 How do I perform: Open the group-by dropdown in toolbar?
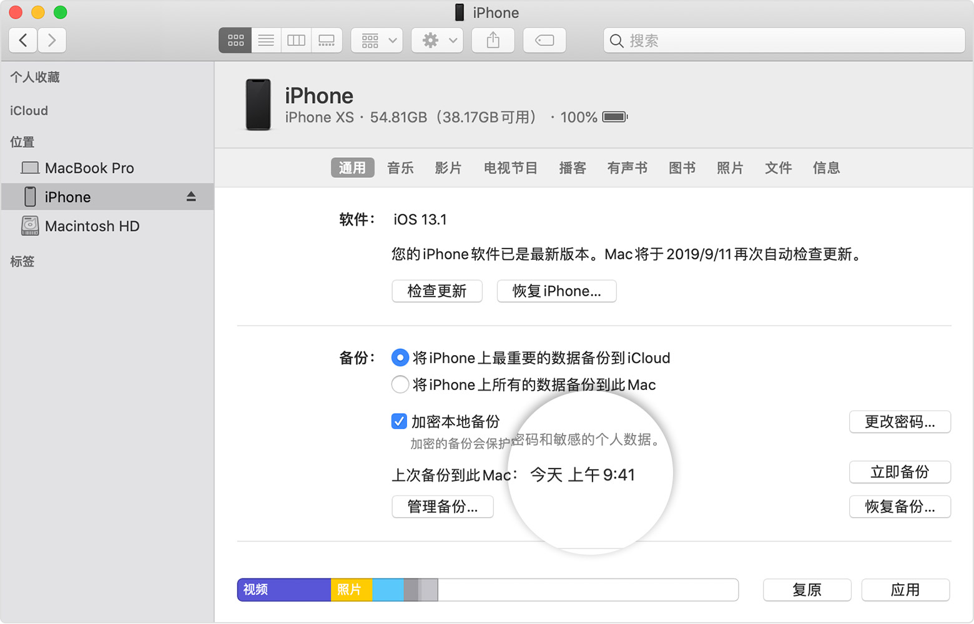tap(377, 41)
